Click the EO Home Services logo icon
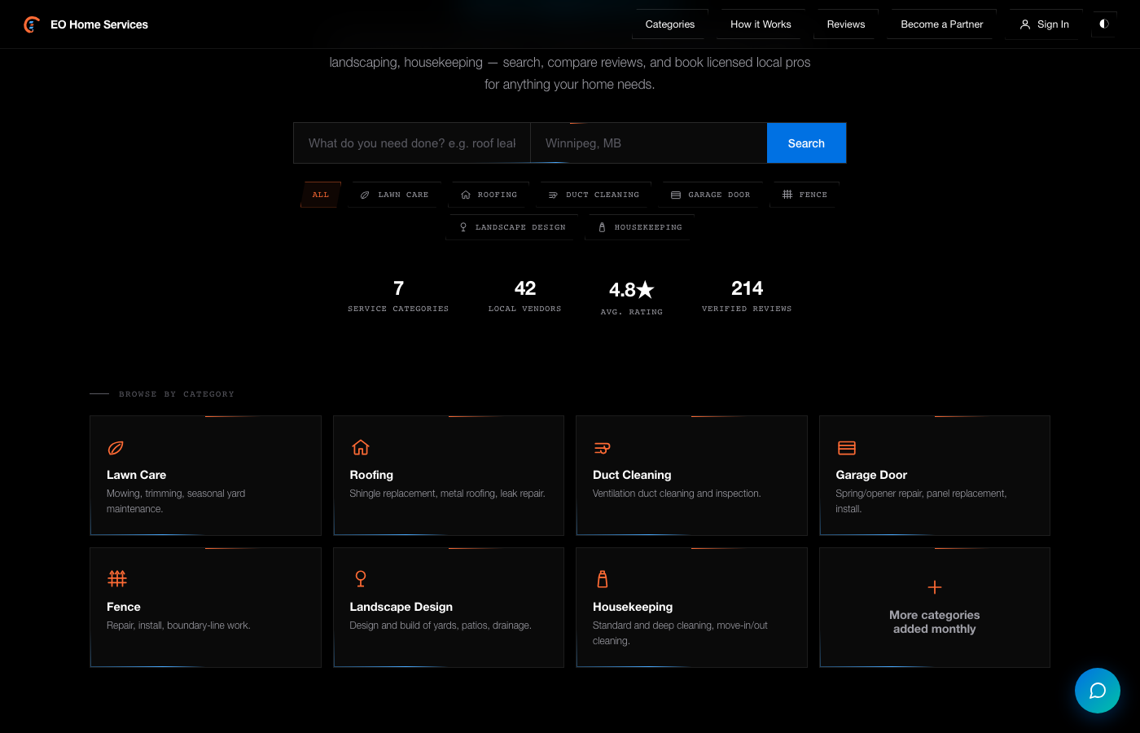The width and height of the screenshot is (1140, 733). 32,24
